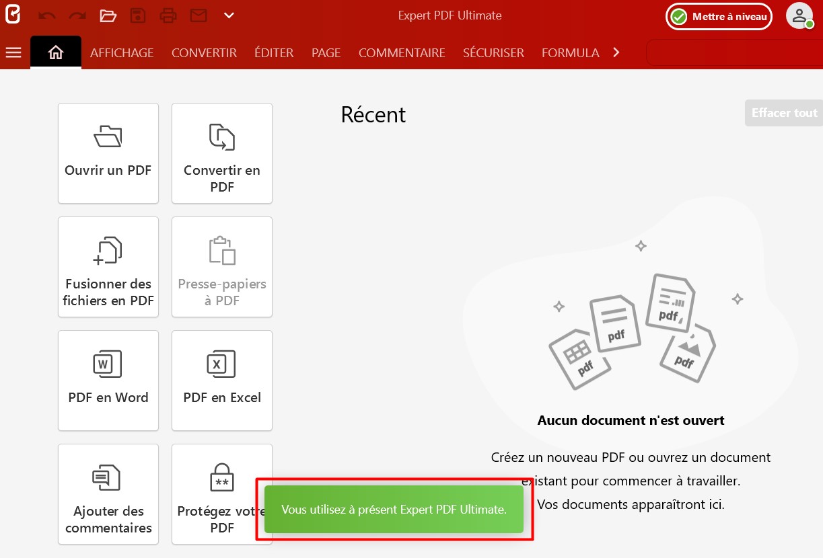This screenshot has height=558, width=823.
Task: Click the Undo arrow icon
Action: (47, 15)
